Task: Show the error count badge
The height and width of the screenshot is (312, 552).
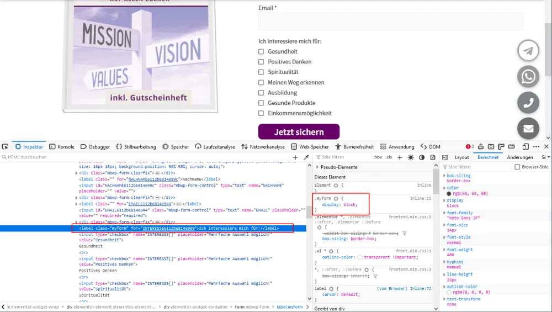Action: [470, 146]
